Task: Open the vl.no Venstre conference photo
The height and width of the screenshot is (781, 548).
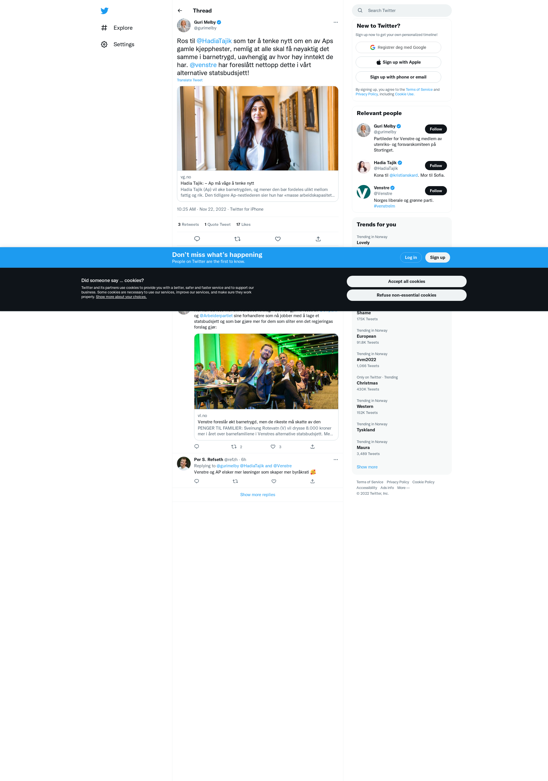Action: [x=266, y=371]
